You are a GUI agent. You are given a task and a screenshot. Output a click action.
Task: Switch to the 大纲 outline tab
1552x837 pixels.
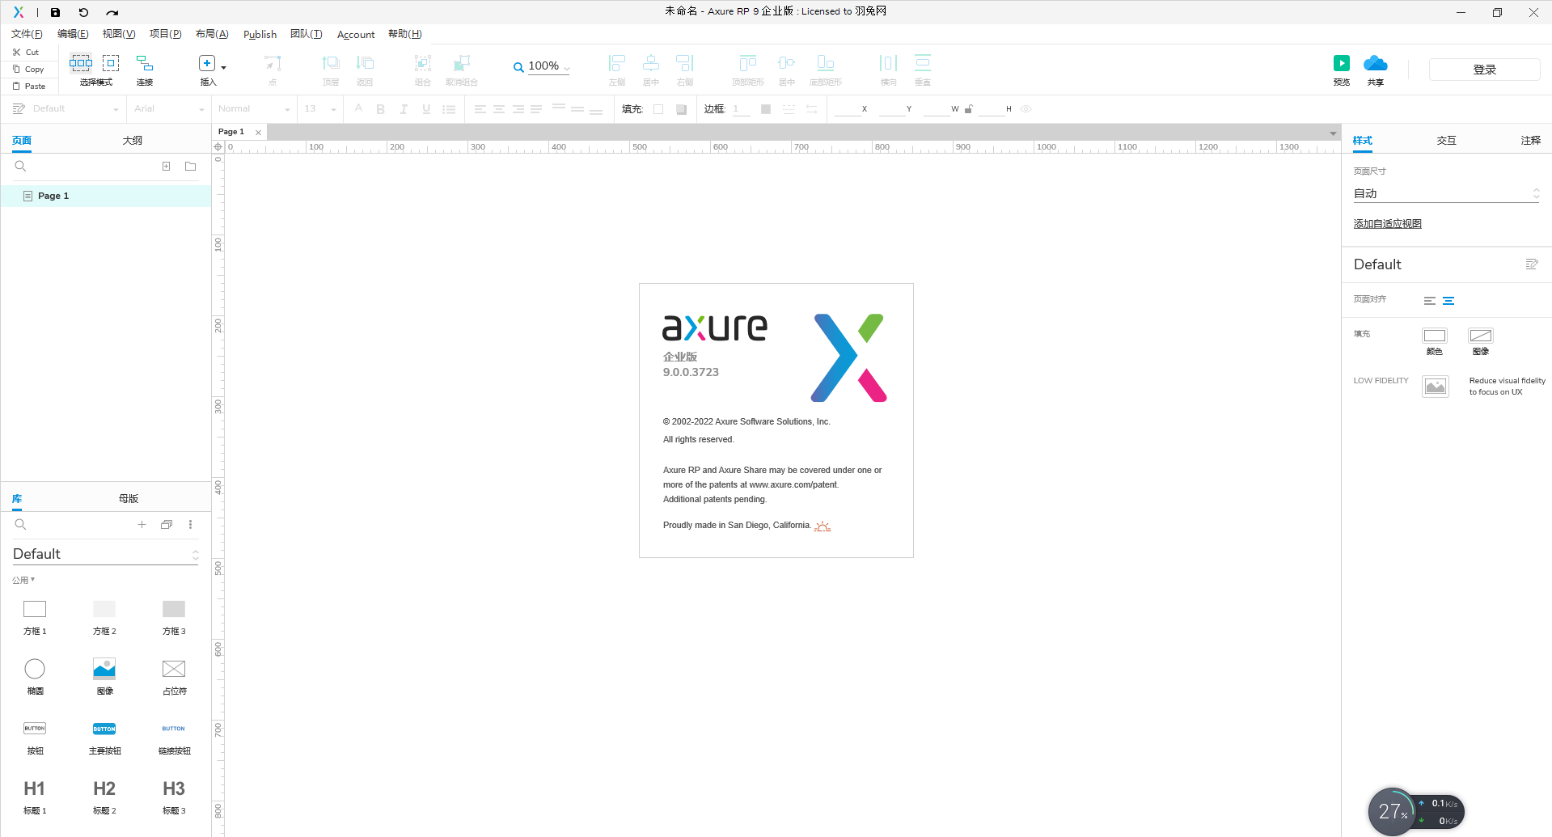tap(132, 140)
